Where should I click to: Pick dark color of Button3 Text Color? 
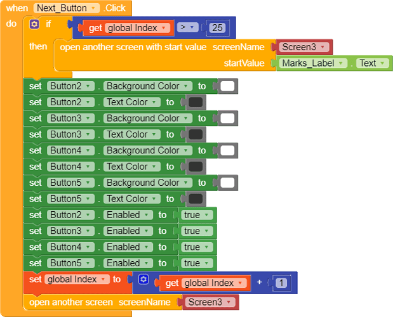pos(196,134)
